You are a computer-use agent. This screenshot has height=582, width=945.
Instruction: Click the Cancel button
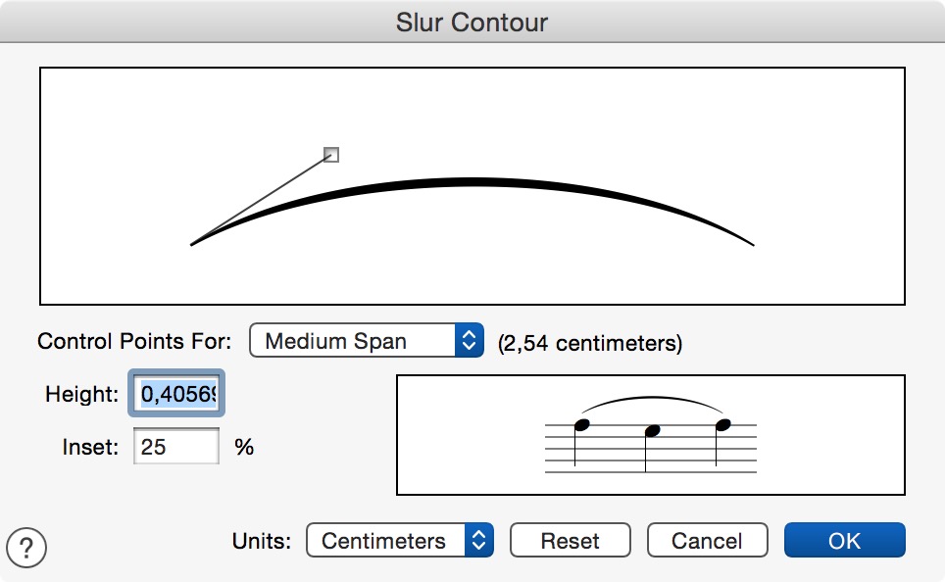click(x=707, y=540)
